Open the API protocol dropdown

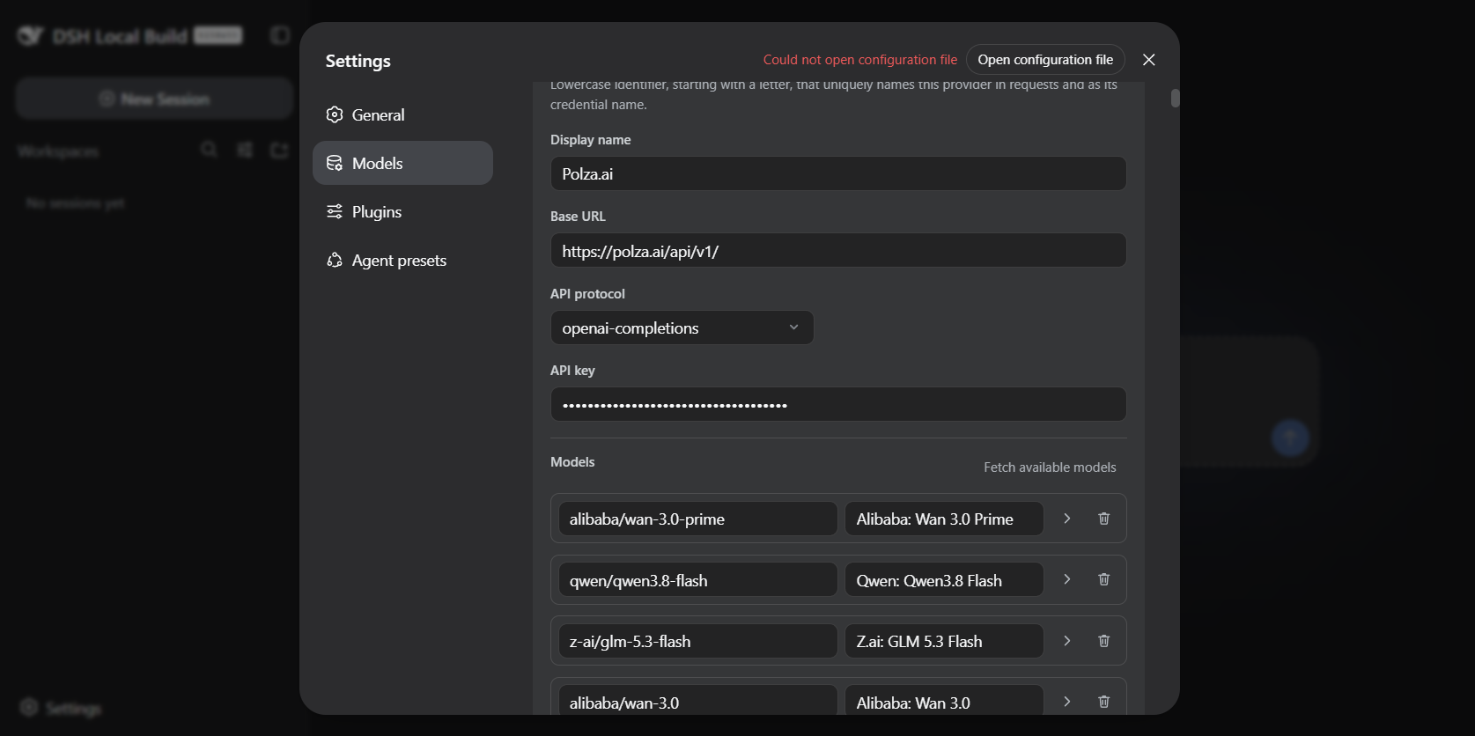pyautogui.click(x=682, y=328)
